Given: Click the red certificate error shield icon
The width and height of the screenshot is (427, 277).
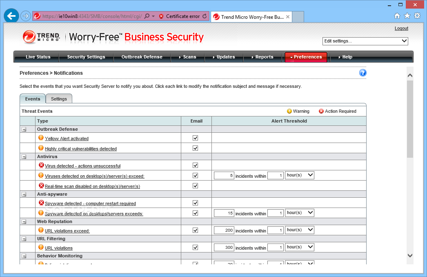Looking at the screenshot, I should (x=161, y=16).
